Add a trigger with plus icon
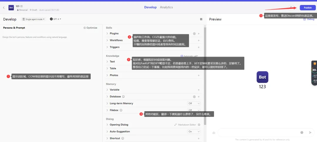This screenshot has width=317, height=142. 198,47
